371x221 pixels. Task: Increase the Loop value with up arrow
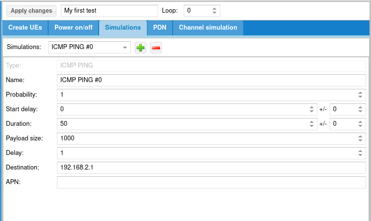pos(214,8)
